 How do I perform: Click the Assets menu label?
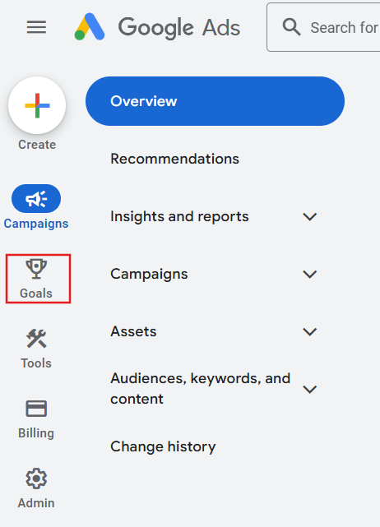[x=133, y=331]
